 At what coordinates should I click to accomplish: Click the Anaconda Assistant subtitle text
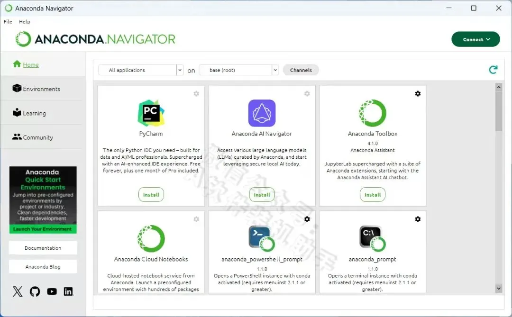[373, 150]
